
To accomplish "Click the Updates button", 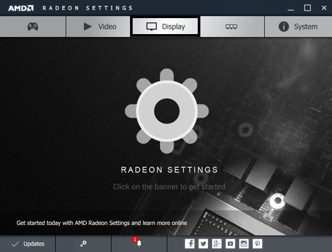I will point(28,243).
